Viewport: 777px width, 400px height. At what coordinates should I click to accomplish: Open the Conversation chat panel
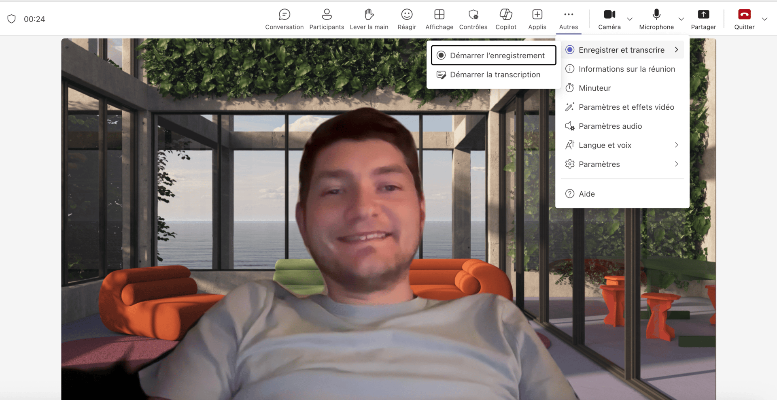pos(284,19)
